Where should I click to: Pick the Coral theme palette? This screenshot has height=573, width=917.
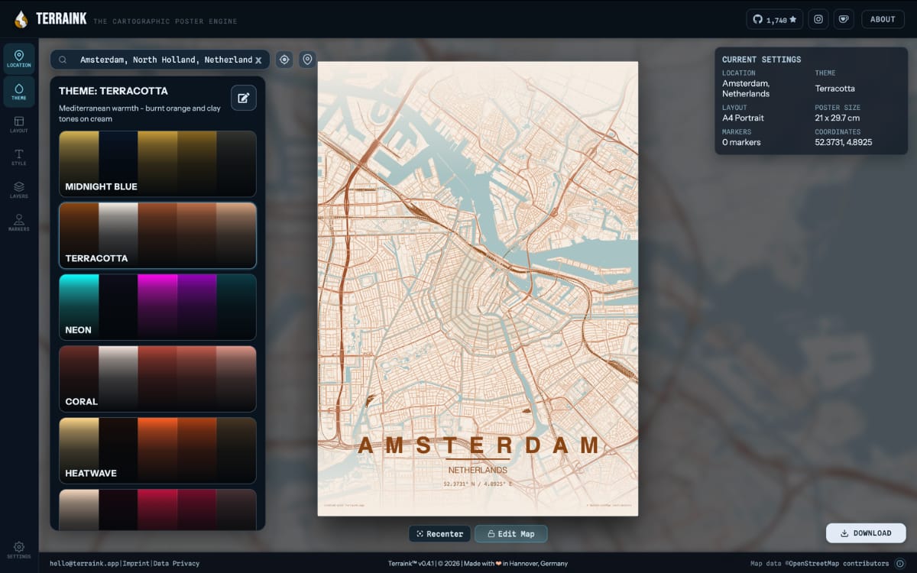157,379
